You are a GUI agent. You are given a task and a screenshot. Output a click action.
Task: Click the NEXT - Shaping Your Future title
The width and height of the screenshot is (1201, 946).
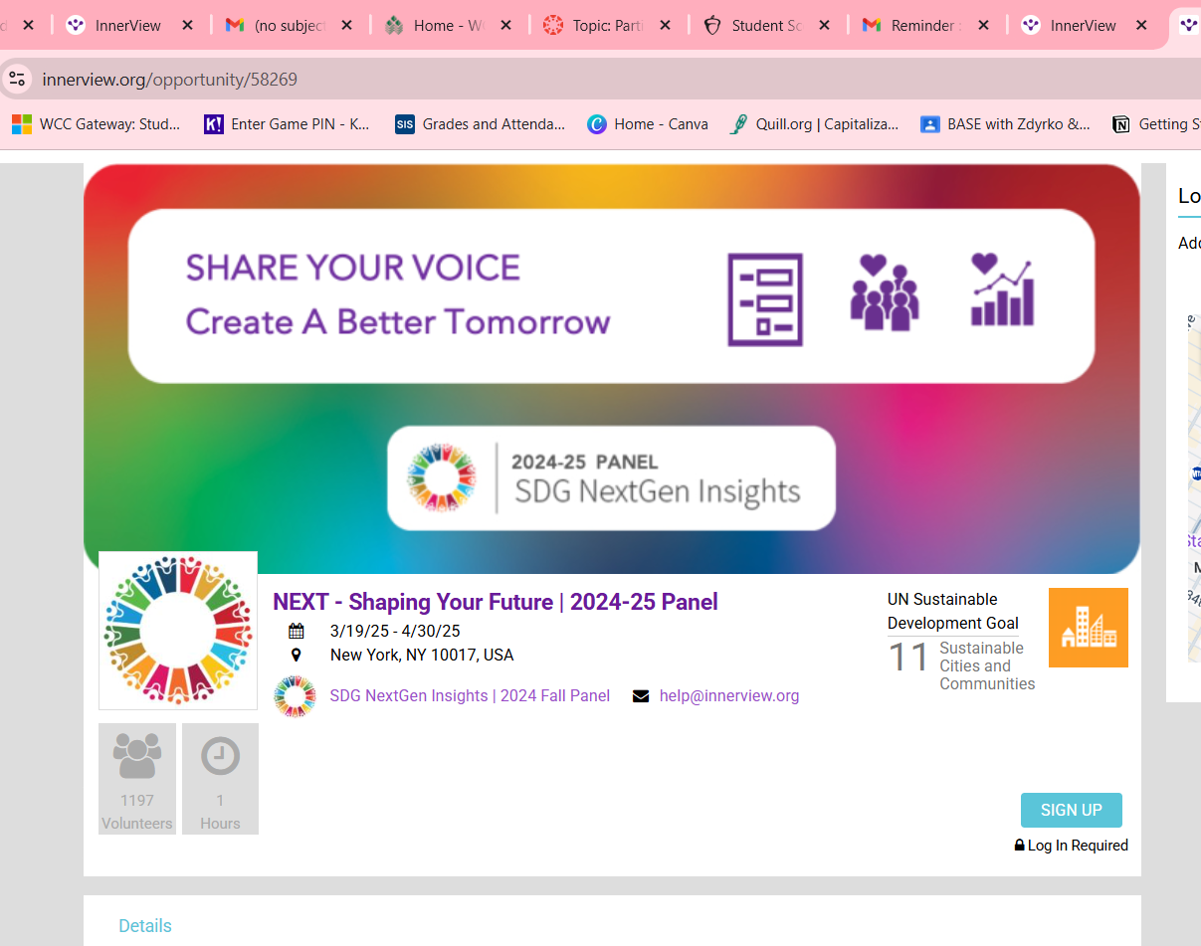[x=496, y=602]
